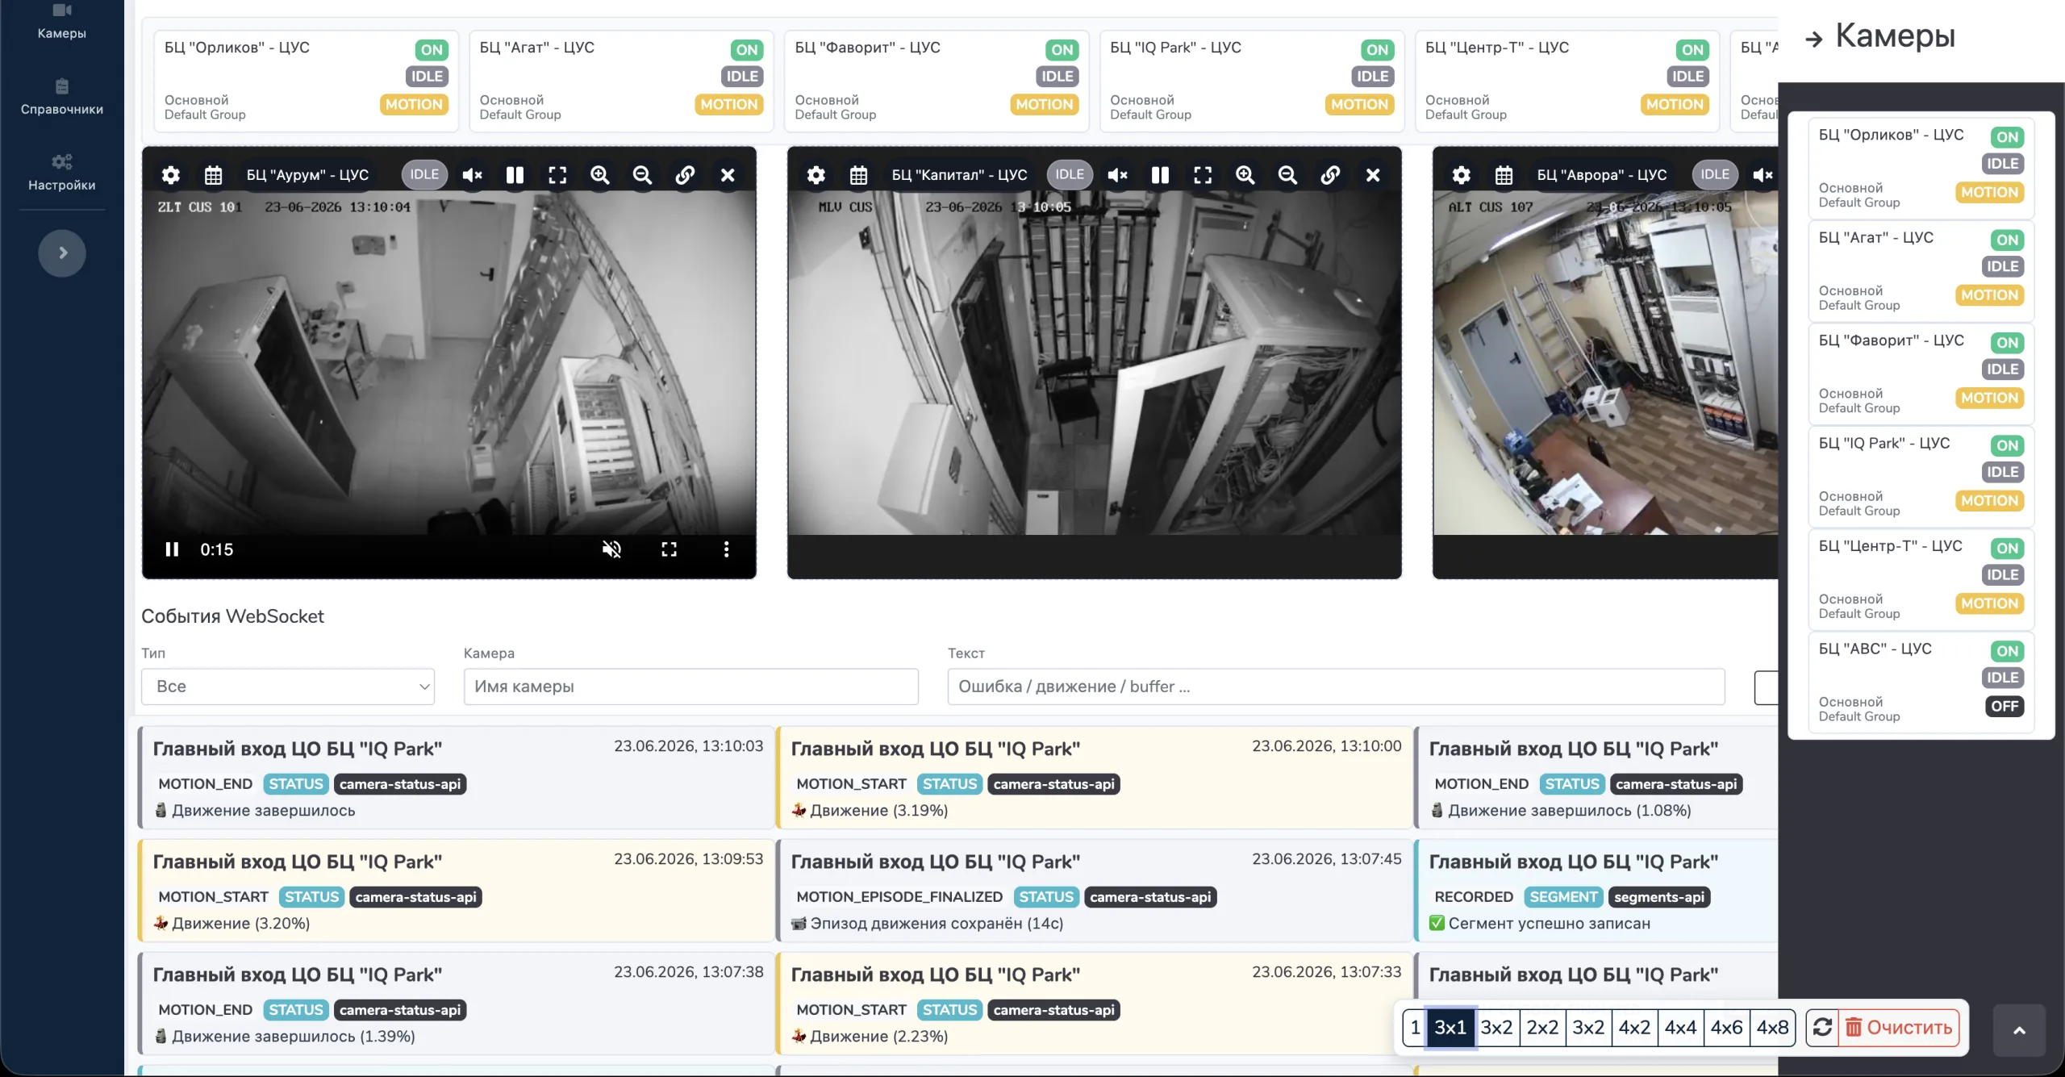The image size is (2065, 1077).
Task: Open three-dot more options in БЦ "Аурум" player
Action: [727, 549]
